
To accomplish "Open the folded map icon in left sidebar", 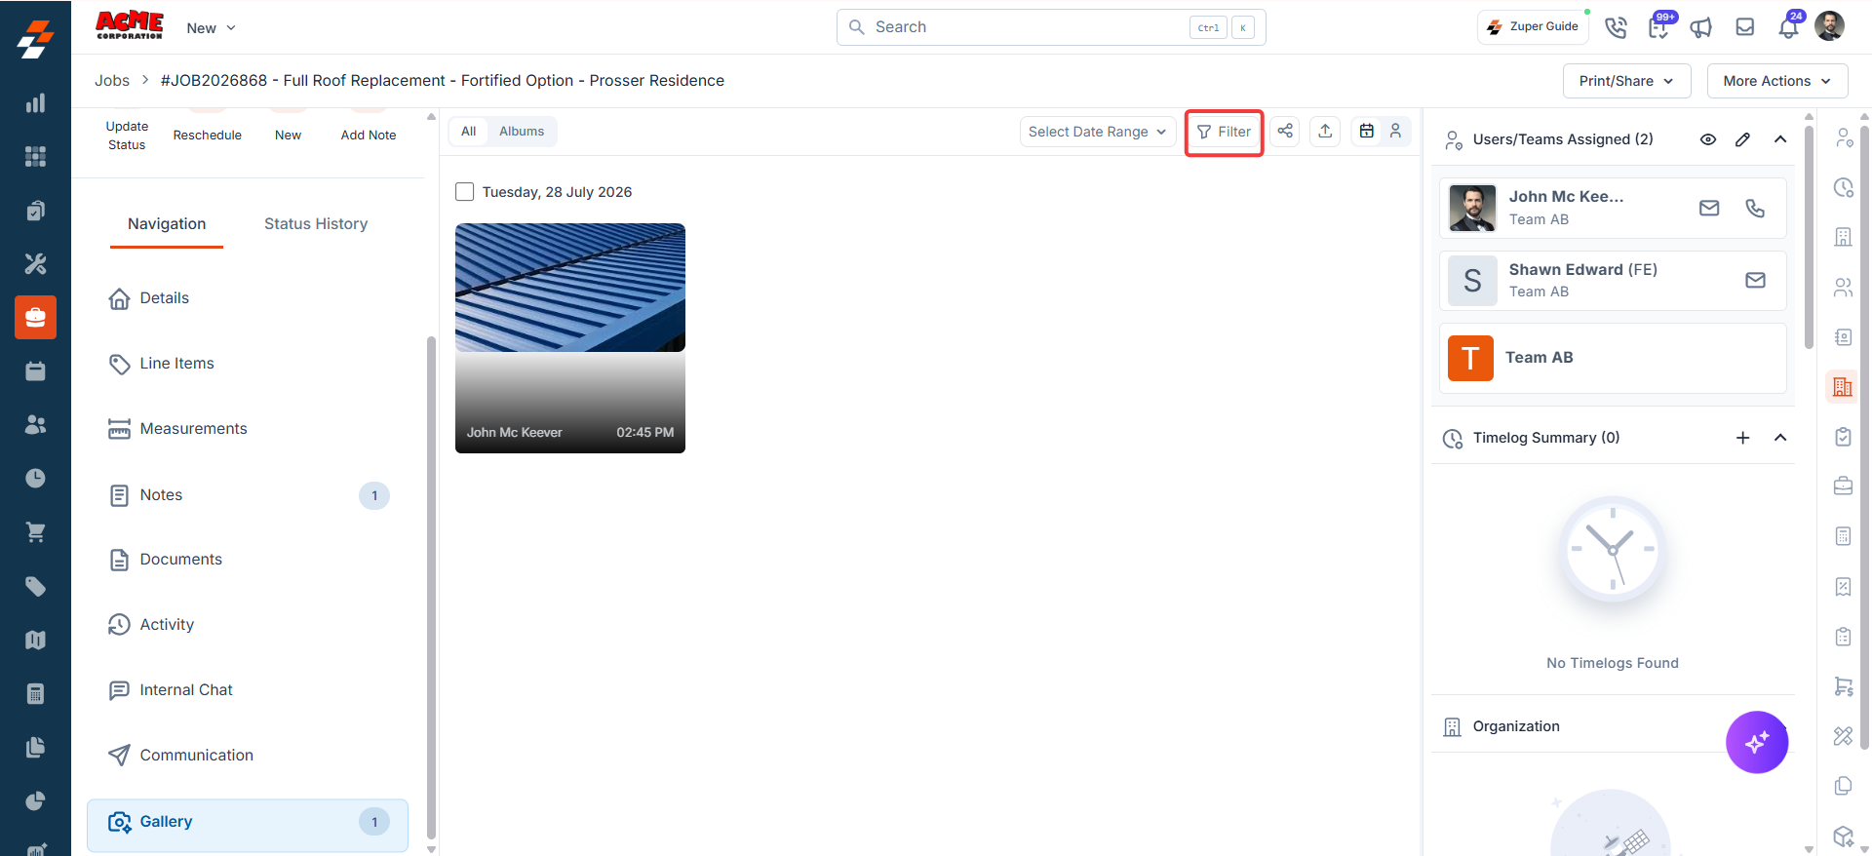I will click(x=35, y=640).
